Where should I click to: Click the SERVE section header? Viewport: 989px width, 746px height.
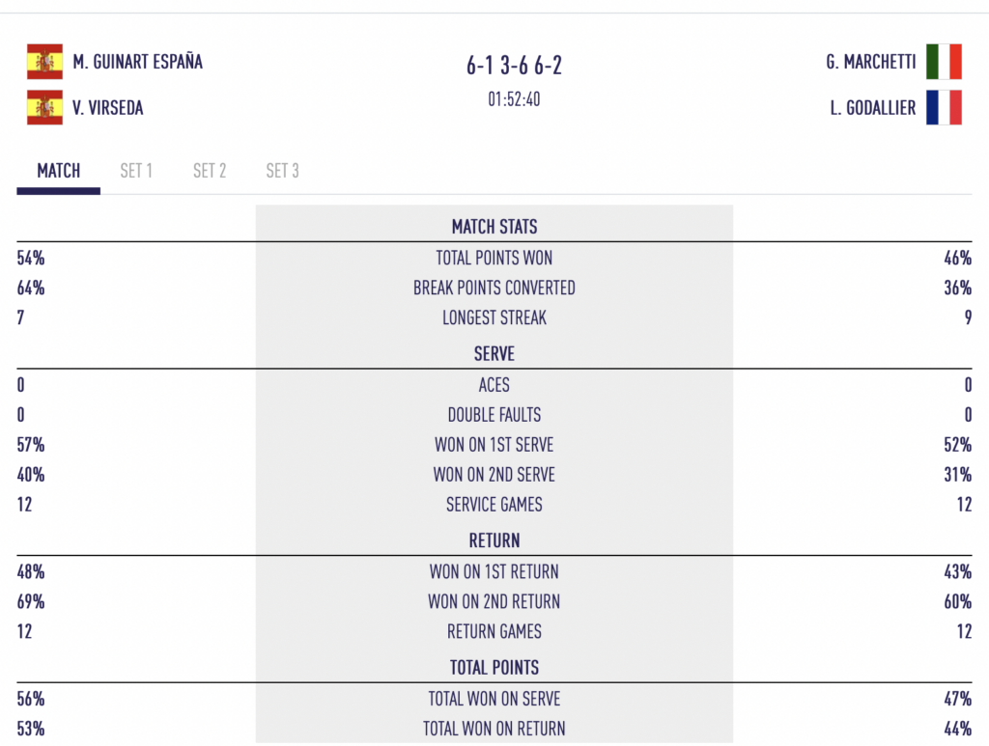[494, 354]
